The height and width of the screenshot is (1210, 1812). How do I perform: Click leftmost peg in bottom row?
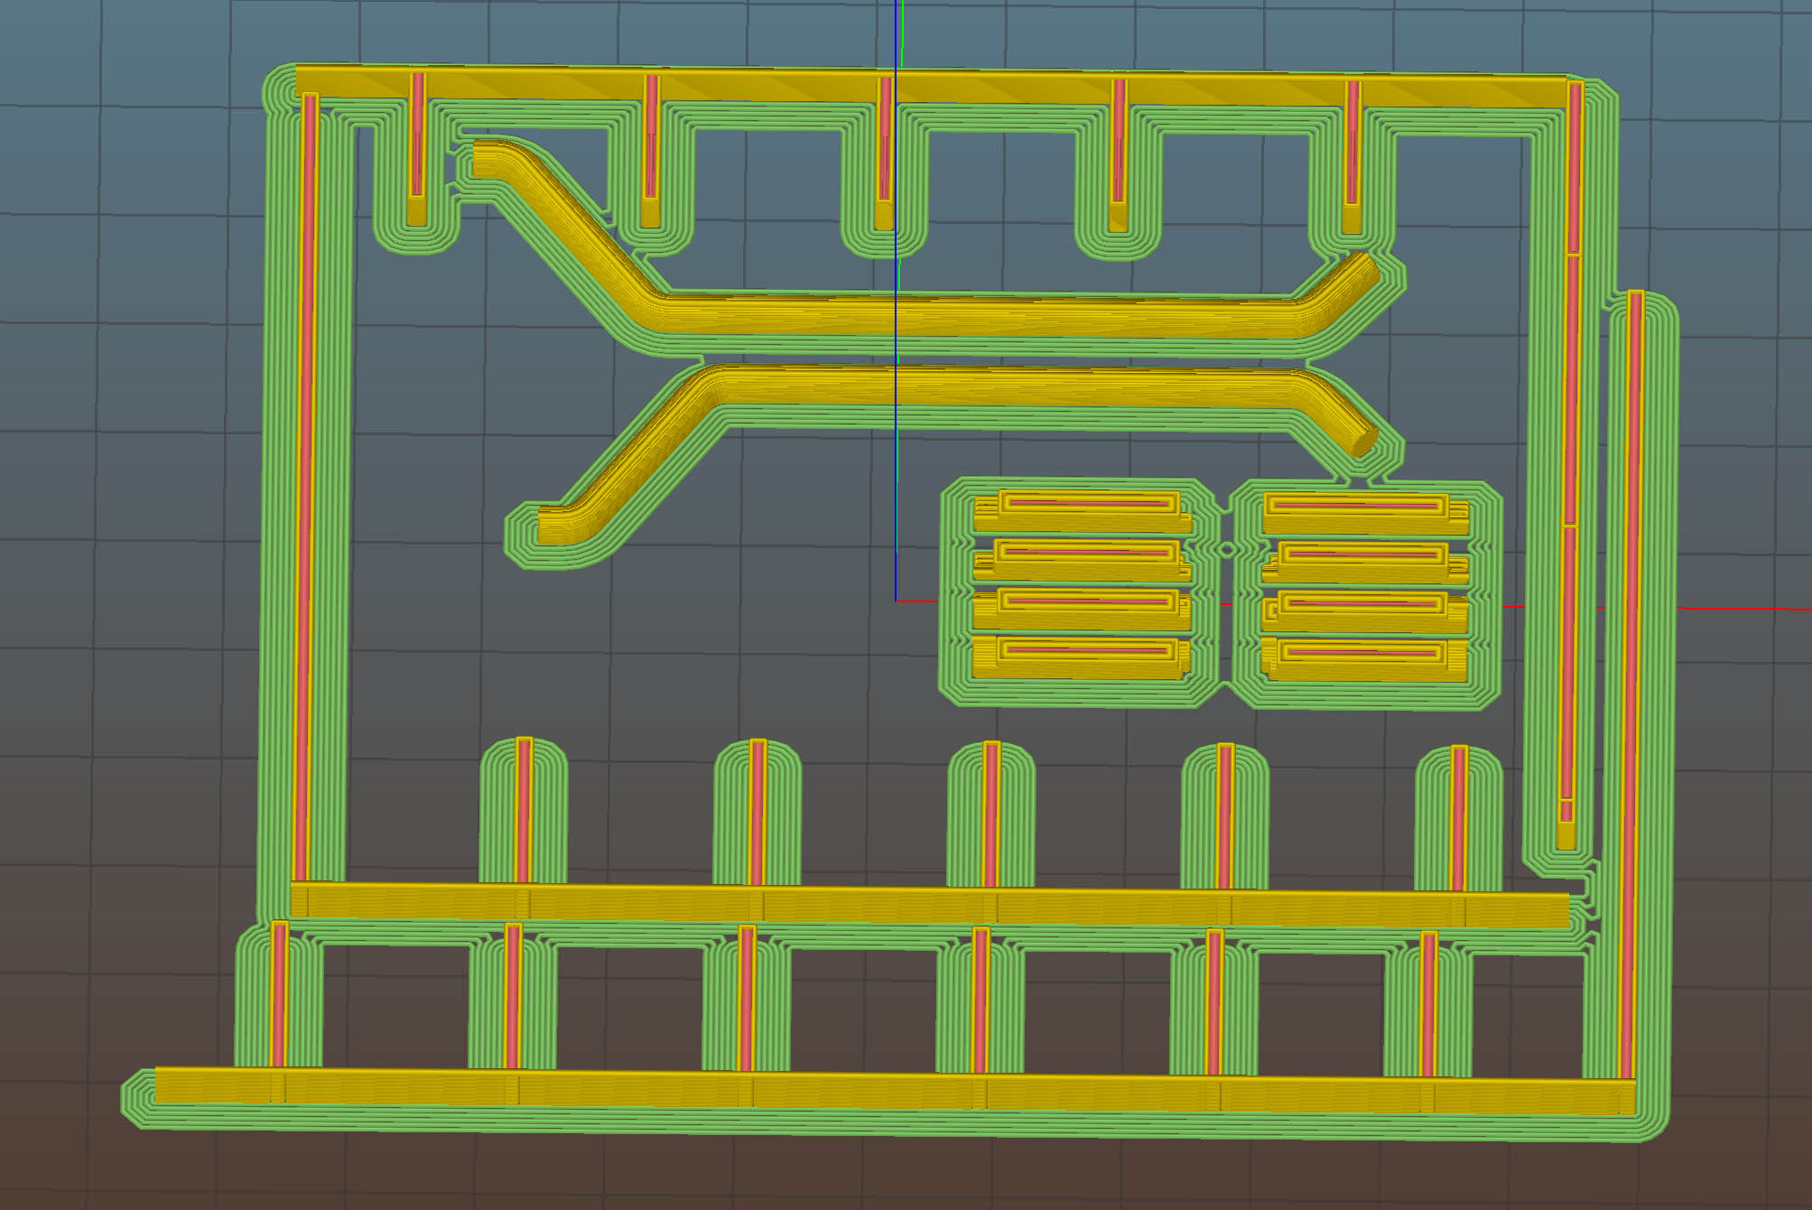pyautogui.click(x=279, y=993)
